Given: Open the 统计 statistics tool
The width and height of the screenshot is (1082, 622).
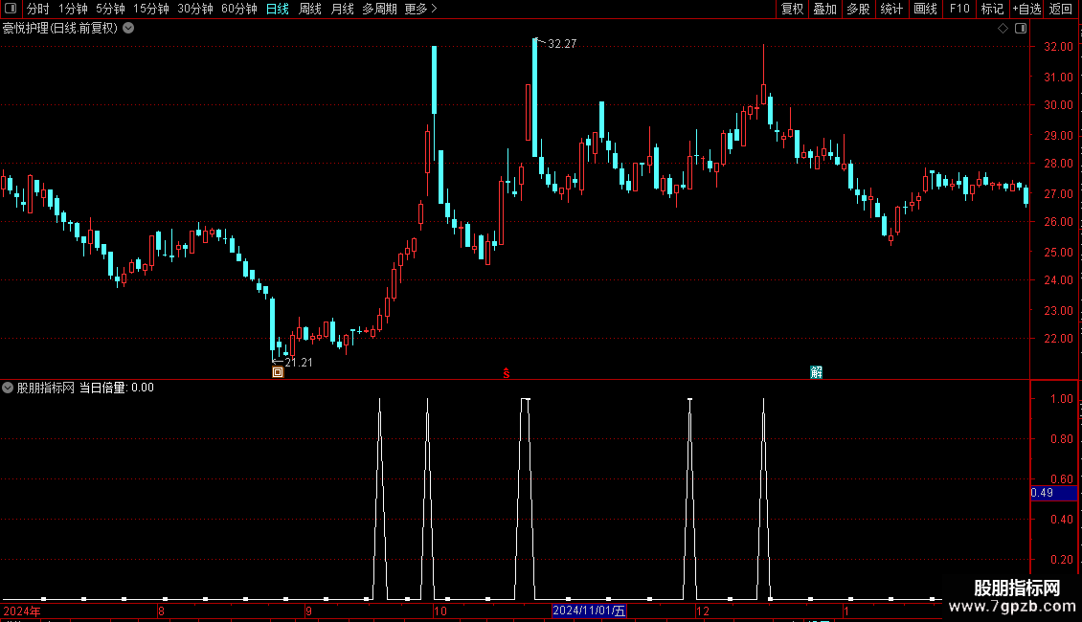Looking at the screenshot, I should 891,9.
